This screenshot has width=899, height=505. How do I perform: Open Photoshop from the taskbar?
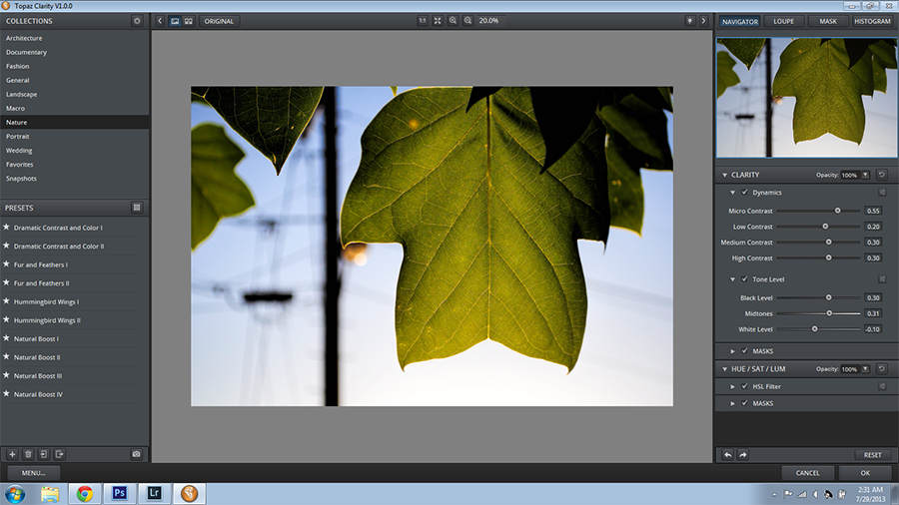pyautogui.click(x=118, y=493)
